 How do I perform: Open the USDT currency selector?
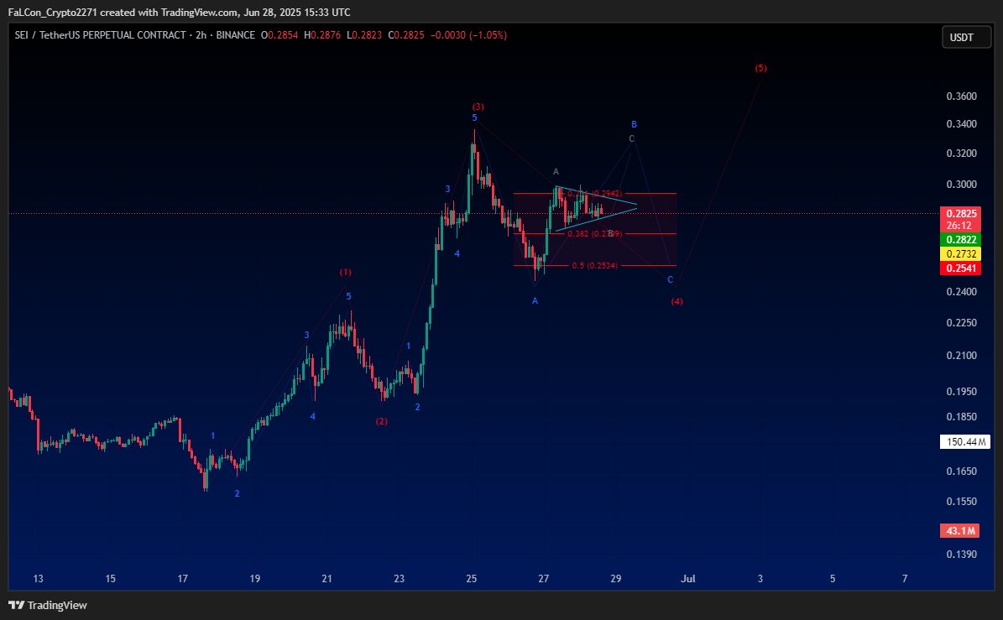coord(967,38)
